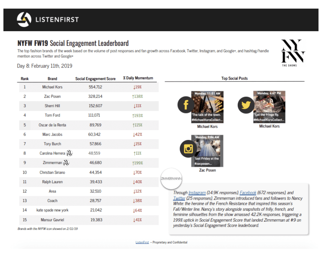
Task: Click Tom Ford's 193% momentum gain
Action: click(x=137, y=115)
